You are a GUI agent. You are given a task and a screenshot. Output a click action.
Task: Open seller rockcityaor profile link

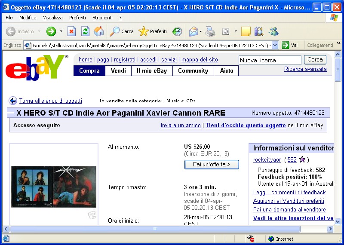[267, 159]
